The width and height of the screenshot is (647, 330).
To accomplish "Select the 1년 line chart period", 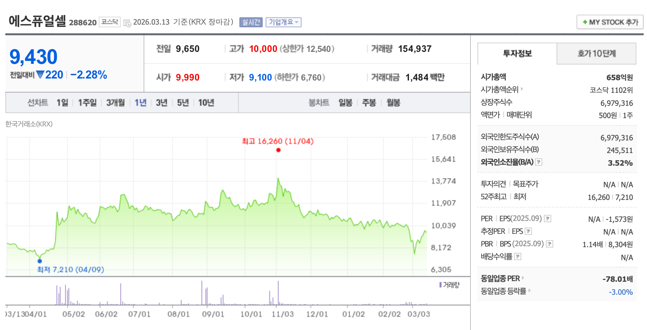I will tap(141, 103).
